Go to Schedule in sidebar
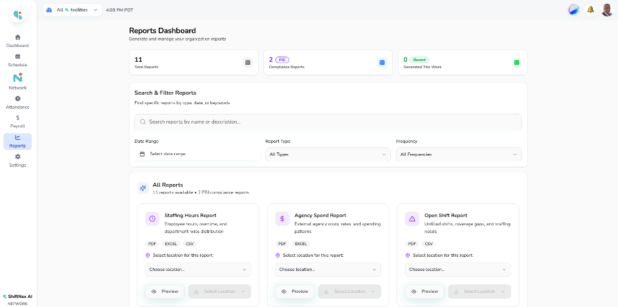The width and height of the screenshot is (618, 307). click(x=17, y=60)
